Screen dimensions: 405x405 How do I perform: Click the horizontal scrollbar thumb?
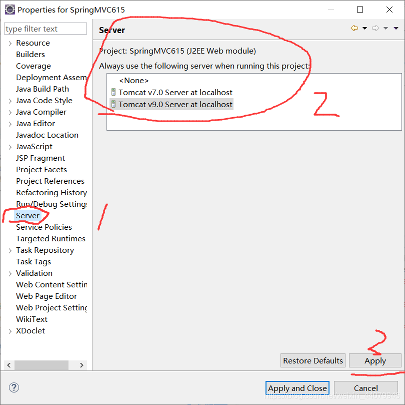coord(41,365)
